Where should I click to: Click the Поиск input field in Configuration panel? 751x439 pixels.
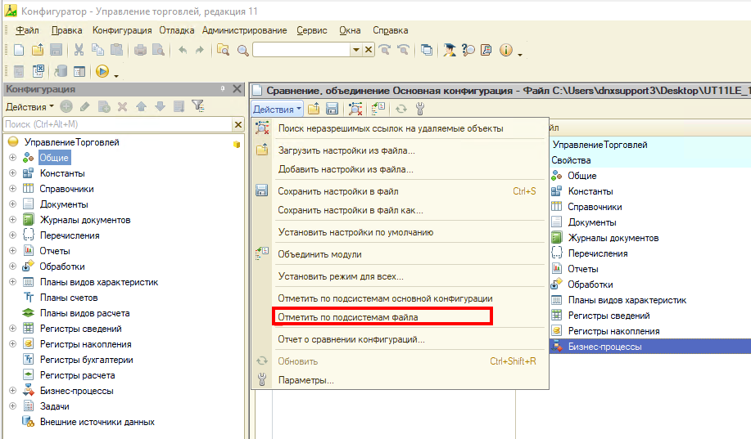pyautogui.click(x=116, y=124)
